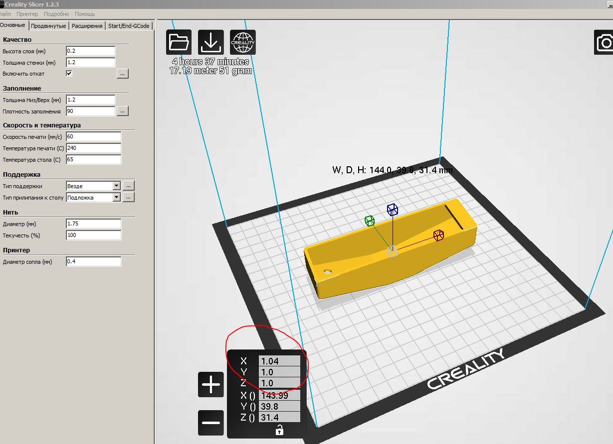Click the Температура печати input field
The width and height of the screenshot is (613, 444).
(x=93, y=148)
